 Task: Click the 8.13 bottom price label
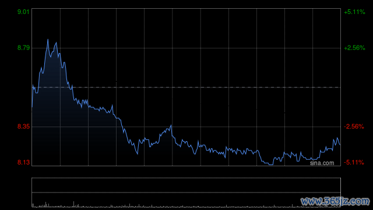(x=23, y=162)
